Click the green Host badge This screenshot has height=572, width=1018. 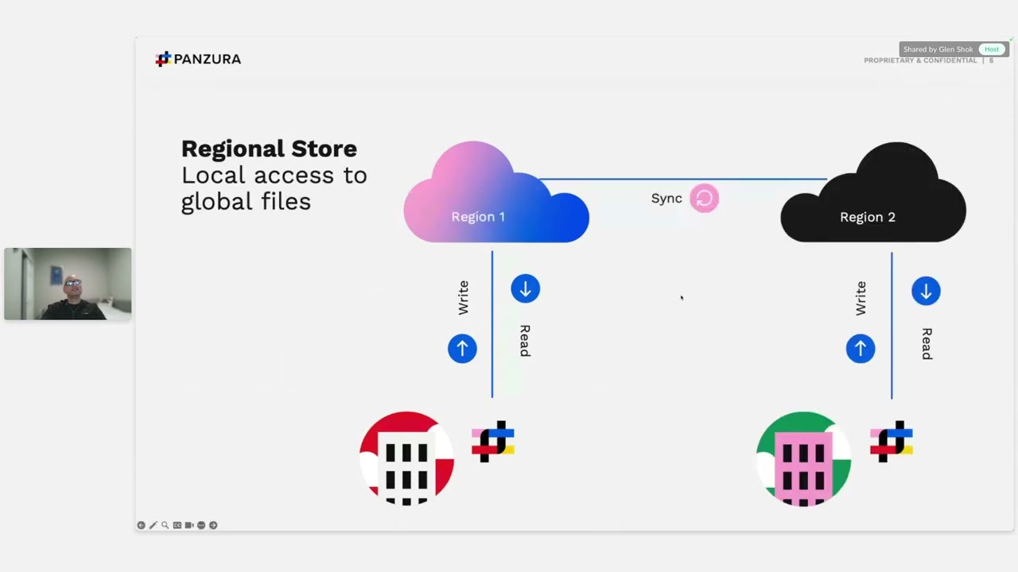click(991, 49)
